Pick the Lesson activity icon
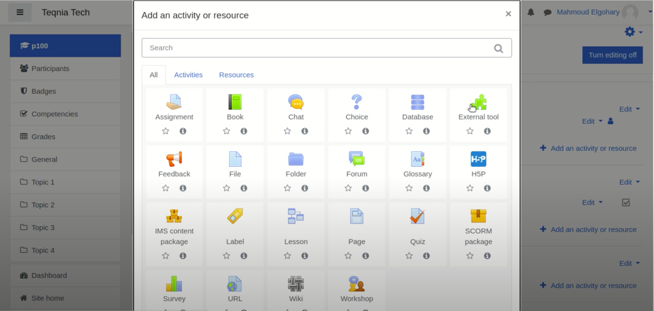The width and height of the screenshot is (654, 311). pos(296,216)
